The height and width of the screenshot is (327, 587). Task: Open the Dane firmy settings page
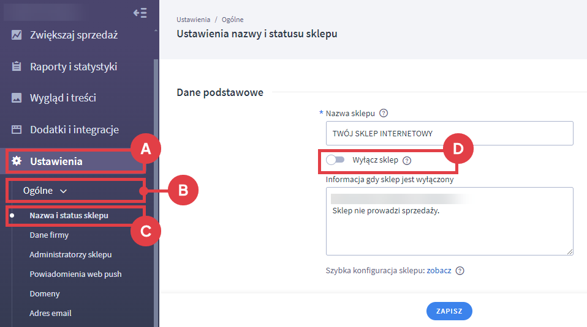[x=49, y=235]
